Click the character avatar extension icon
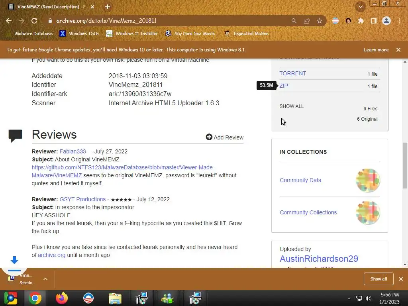Screen dimensions: 408x306 pyautogui.click(x=348, y=21)
